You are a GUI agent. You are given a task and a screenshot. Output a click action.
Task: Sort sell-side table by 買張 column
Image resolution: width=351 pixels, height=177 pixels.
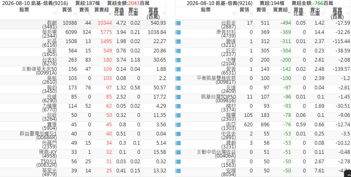[244, 13]
